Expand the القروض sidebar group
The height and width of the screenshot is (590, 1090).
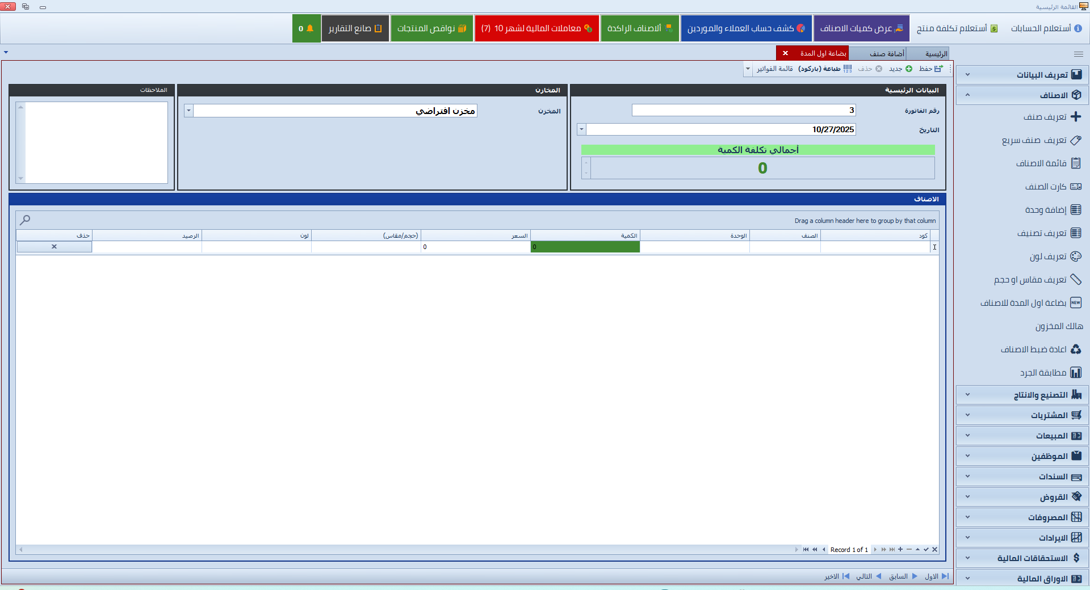click(x=1022, y=497)
